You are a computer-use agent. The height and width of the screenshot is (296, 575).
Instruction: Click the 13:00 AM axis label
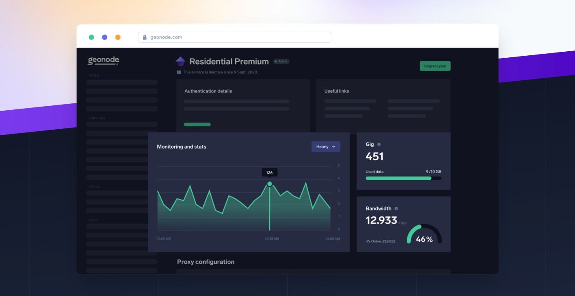tap(332, 239)
